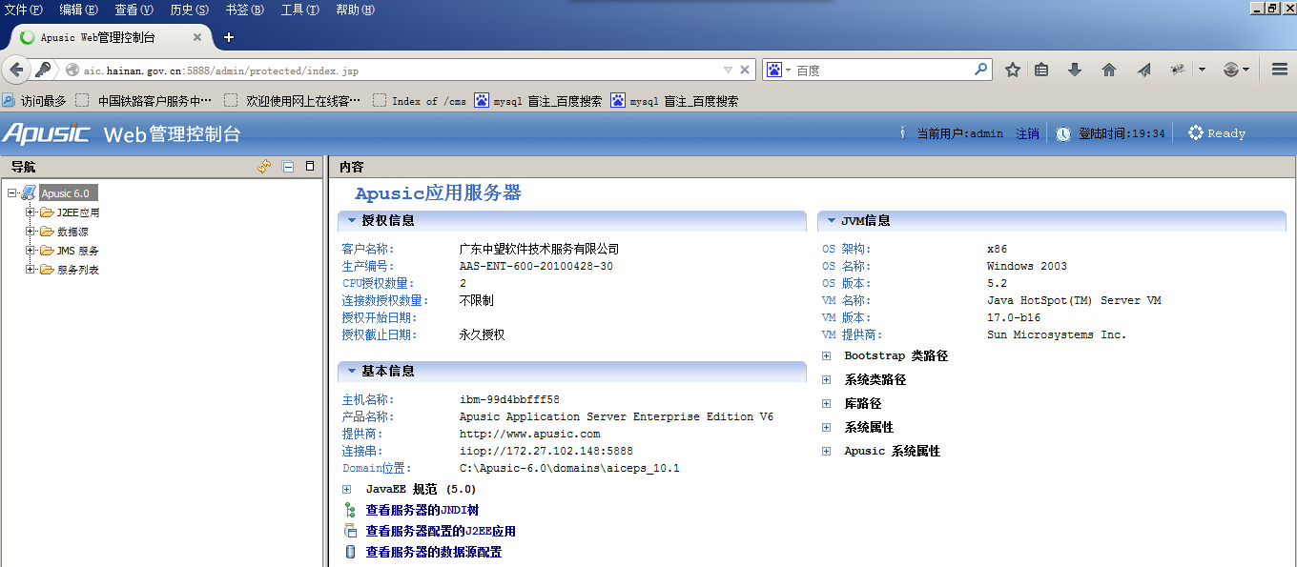The image size is (1297, 567).
Task: Click the key identity icon in the address bar
Action: (x=43, y=70)
